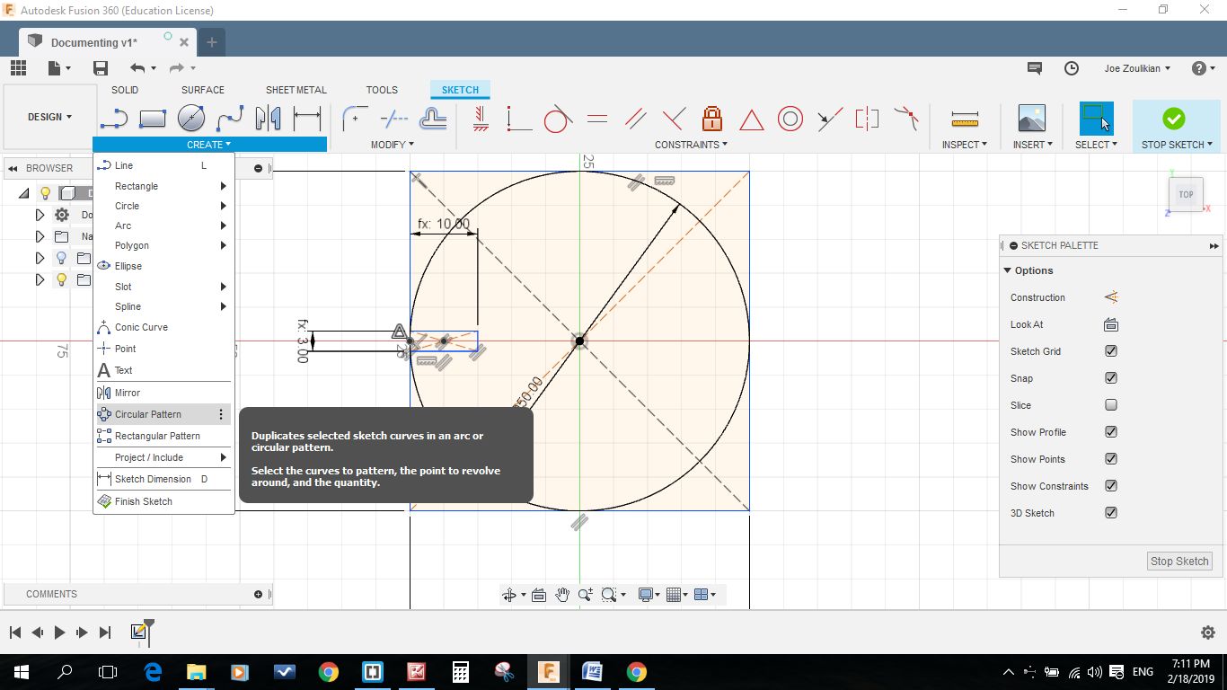
Task: Open the job status clock icon
Action: point(1072,68)
